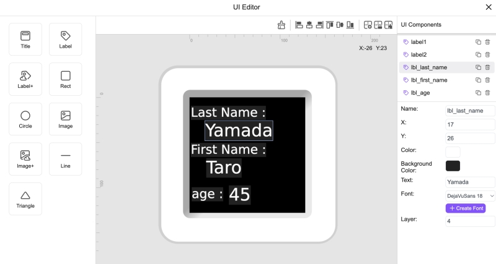The width and height of the screenshot is (496, 264).
Task: Click the align horizontal center icon
Action: (x=309, y=25)
